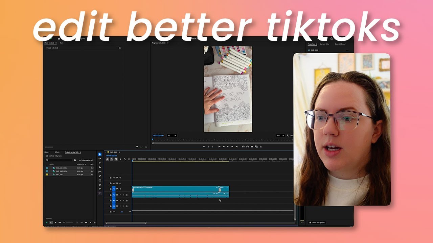433x243 pixels.
Task: Step forward one frame in Program monitor
Action: click(232, 147)
